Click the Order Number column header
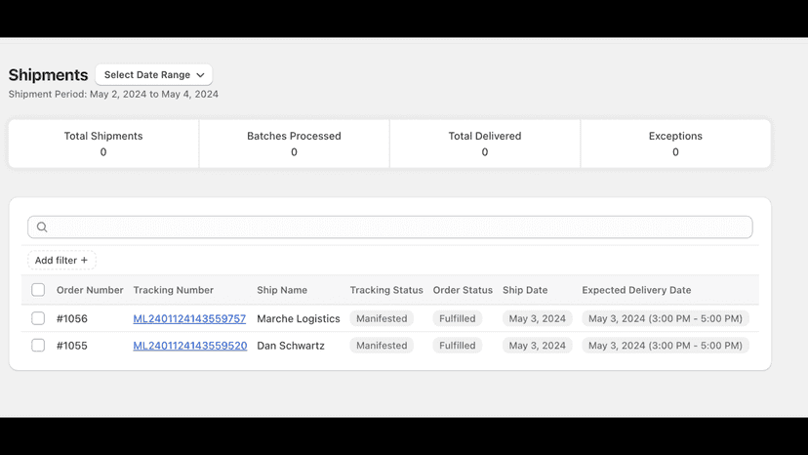Viewport: 808px width, 455px height. click(x=90, y=290)
